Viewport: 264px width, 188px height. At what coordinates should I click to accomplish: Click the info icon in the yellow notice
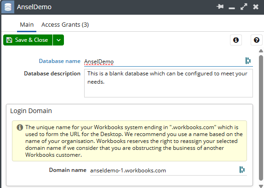(20, 127)
